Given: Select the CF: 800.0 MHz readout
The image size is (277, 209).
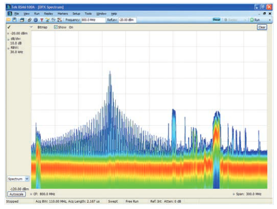Looking at the screenshot, I should tap(44, 194).
